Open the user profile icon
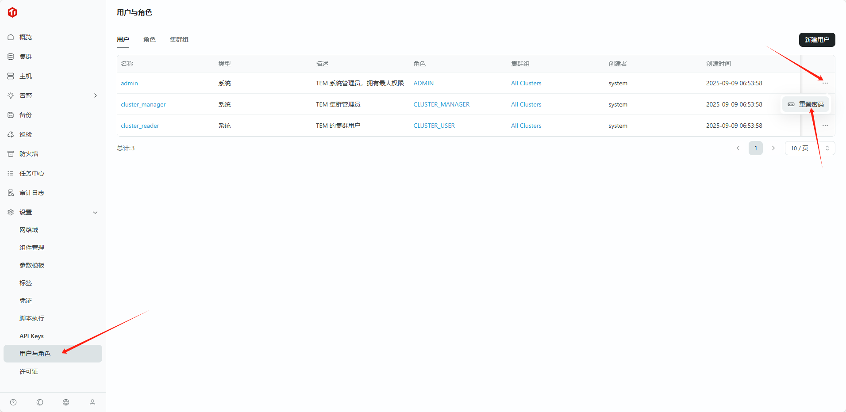 tap(92, 402)
